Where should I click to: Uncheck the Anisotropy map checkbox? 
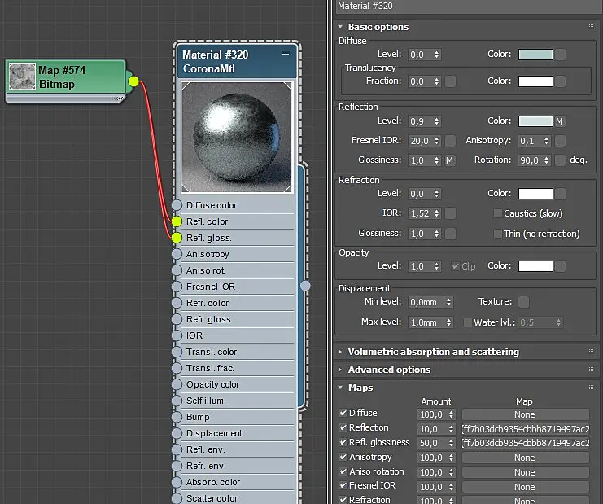click(x=343, y=457)
